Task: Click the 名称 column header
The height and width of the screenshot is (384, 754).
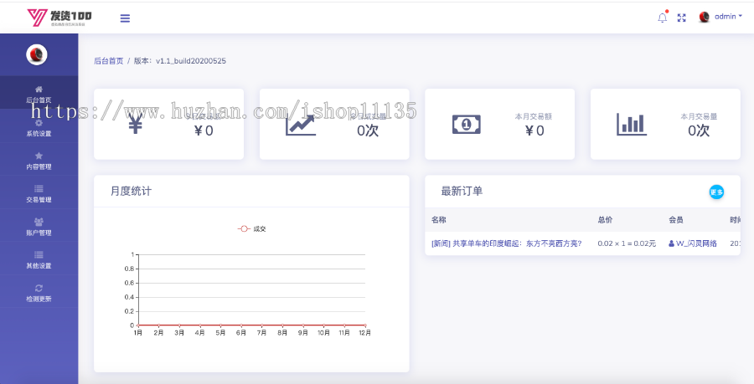Action: point(438,220)
